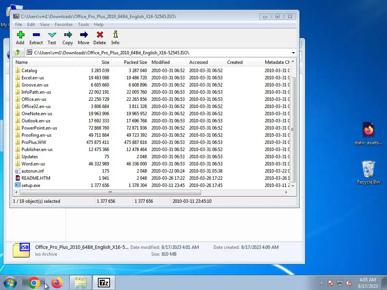Open the Help menu
The image size is (387, 290).
point(99,25)
